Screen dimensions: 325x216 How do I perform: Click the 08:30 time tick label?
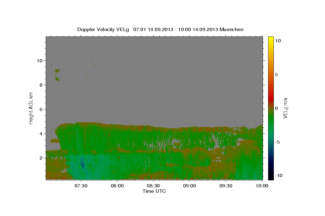(x=153, y=186)
